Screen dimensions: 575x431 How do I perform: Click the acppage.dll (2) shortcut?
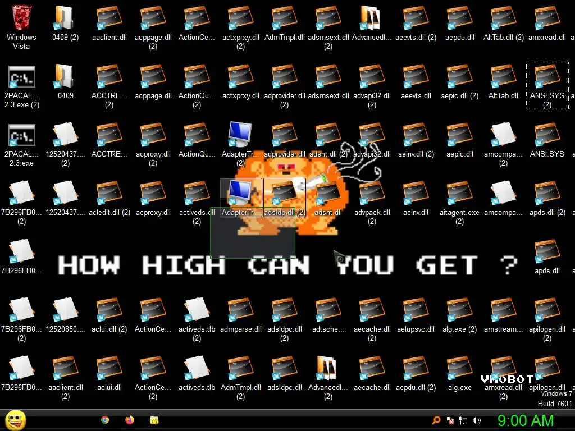coord(153,19)
